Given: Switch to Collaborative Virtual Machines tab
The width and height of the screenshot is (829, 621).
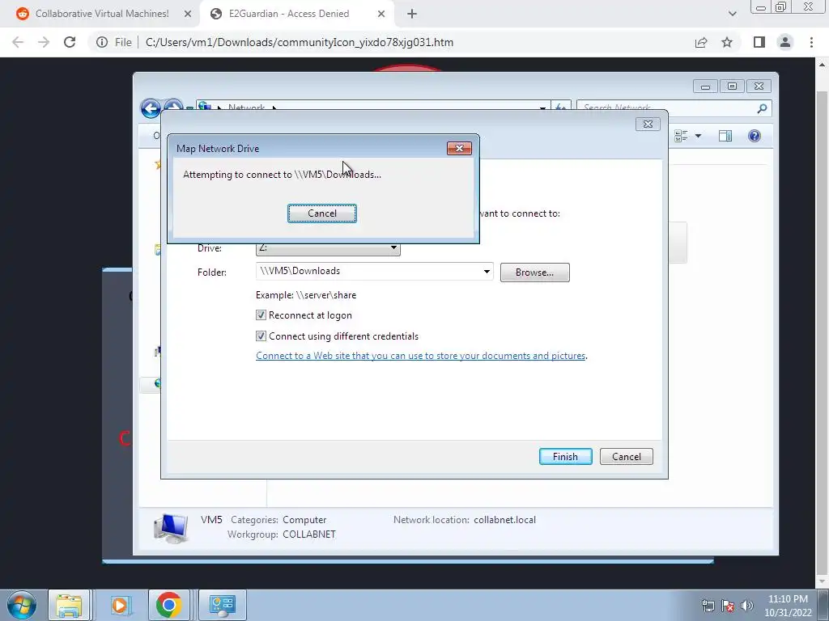Looking at the screenshot, I should pos(100,14).
